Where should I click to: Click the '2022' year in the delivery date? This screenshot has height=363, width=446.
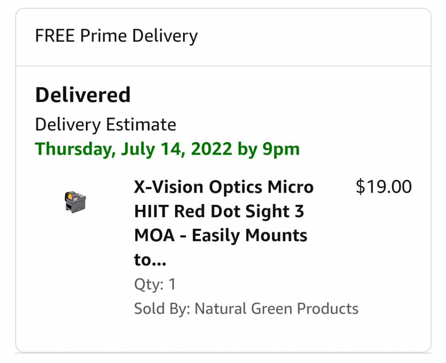(x=211, y=149)
